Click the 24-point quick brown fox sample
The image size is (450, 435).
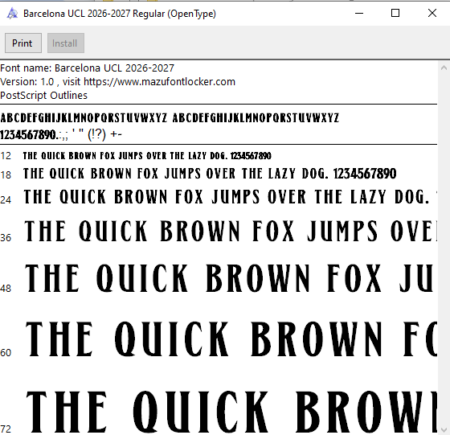[x=231, y=197]
